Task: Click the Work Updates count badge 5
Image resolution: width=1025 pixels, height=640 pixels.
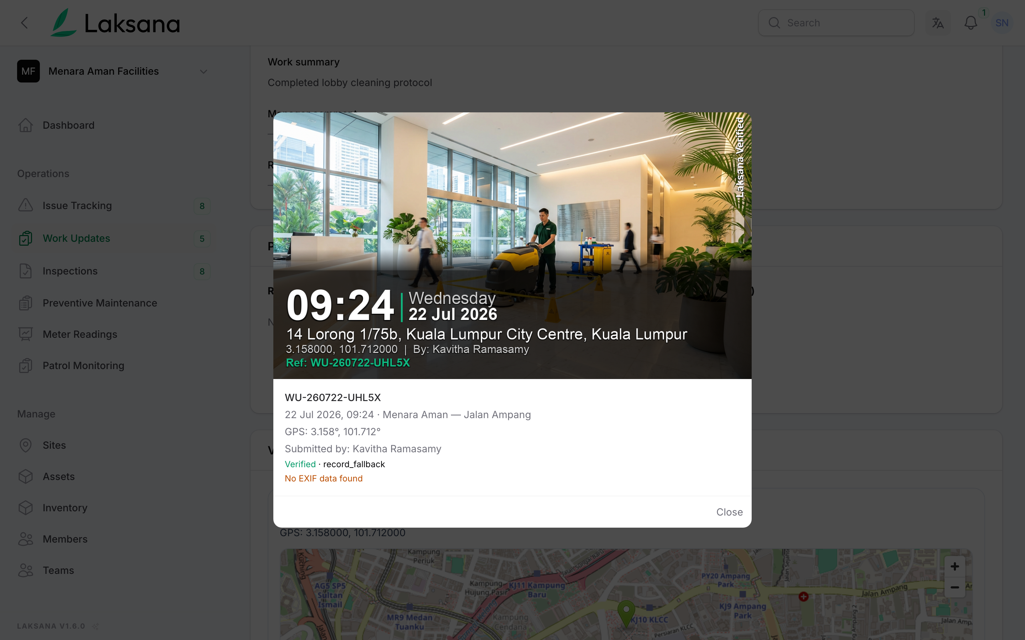Action: [202, 239]
